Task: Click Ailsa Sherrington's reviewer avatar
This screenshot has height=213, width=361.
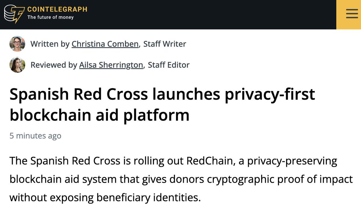Action: click(17, 65)
